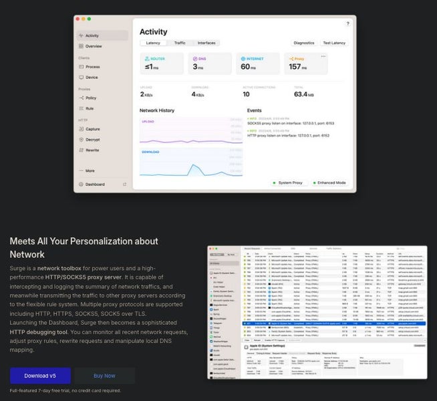The height and width of the screenshot is (401, 437).
Task: Click the Device monitor icon
Action: (x=82, y=77)
